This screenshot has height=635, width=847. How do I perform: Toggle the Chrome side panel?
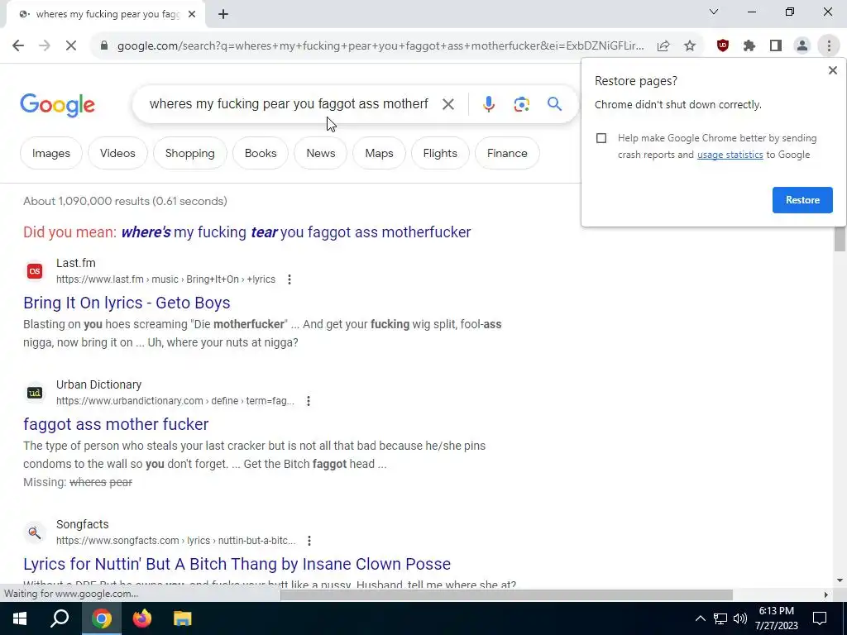click(776, 46)
